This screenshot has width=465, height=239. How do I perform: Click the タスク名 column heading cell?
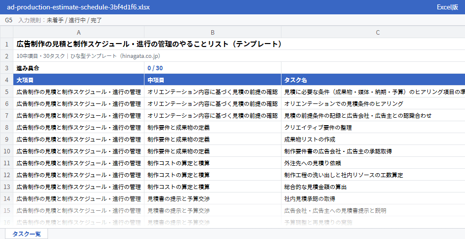pyautogui.click(x=373, y=80)
